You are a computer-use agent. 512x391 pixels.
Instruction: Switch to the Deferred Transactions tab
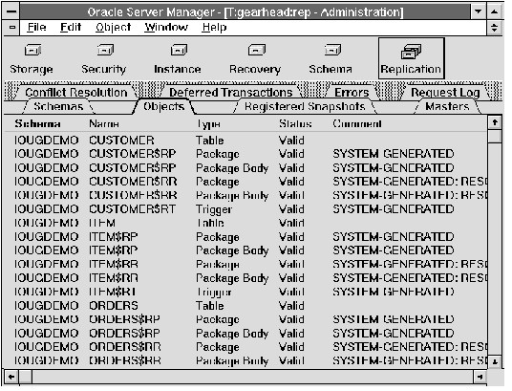click(x=230, y=93)
